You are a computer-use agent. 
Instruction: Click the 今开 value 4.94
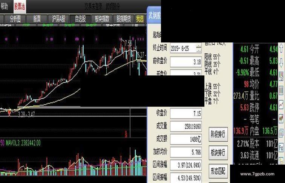tap(273, 49)
